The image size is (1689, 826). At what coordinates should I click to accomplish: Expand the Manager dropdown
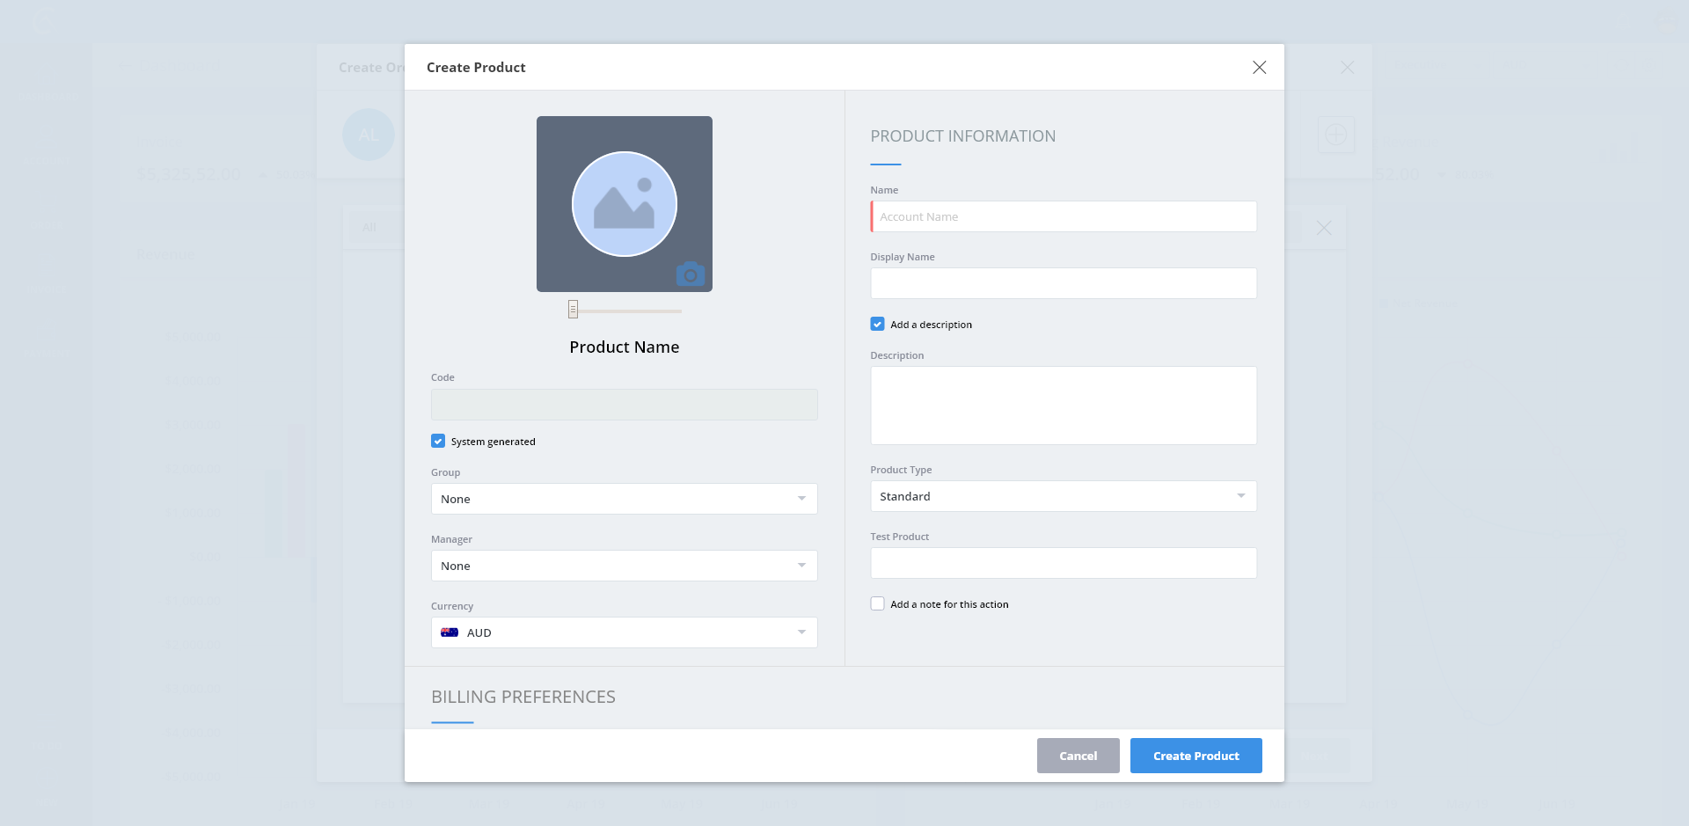624,566
